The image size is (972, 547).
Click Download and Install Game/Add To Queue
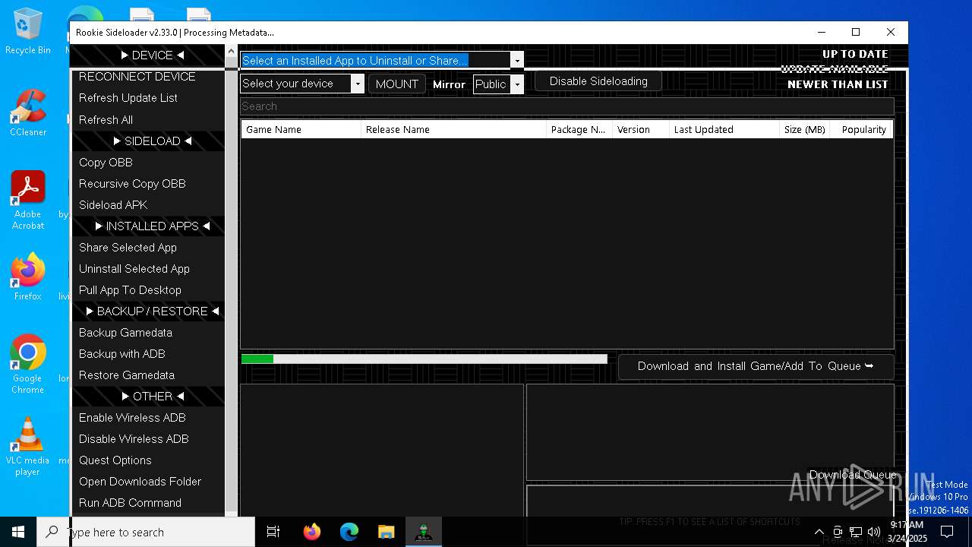[756, 366]
